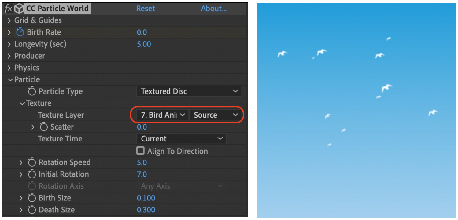Select the CC Particle World effect icon

click(x=19, y=8)
